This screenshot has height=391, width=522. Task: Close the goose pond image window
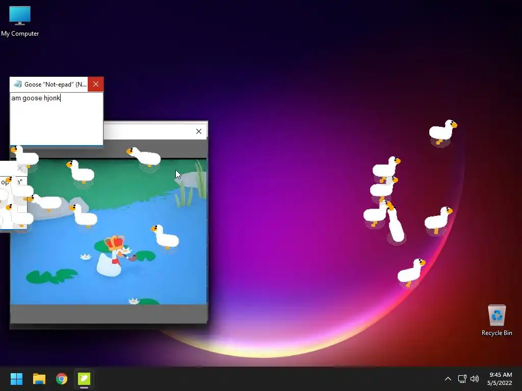point(199,131)
